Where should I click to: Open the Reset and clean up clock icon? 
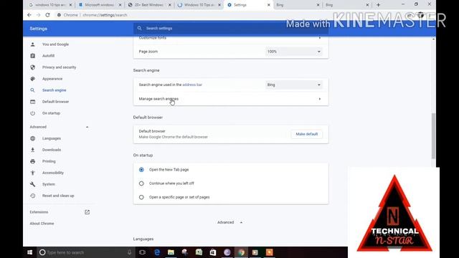32,196
